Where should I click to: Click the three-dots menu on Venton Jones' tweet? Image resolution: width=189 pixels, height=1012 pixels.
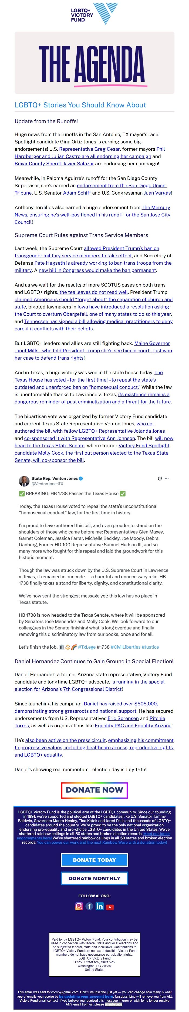[167, 478]
